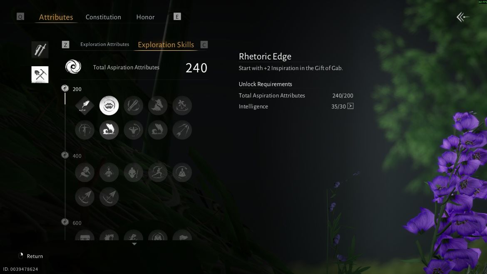The width and height of the screenshot is (487, 274).
Task: Select the palm tree island skill icon
Action: tap(182, 106)
